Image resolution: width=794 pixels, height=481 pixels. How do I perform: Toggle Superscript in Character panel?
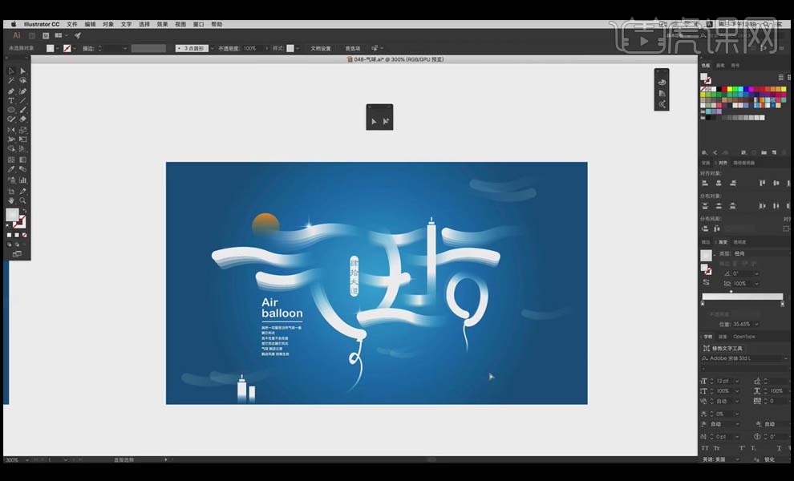(x=742, y=448)
